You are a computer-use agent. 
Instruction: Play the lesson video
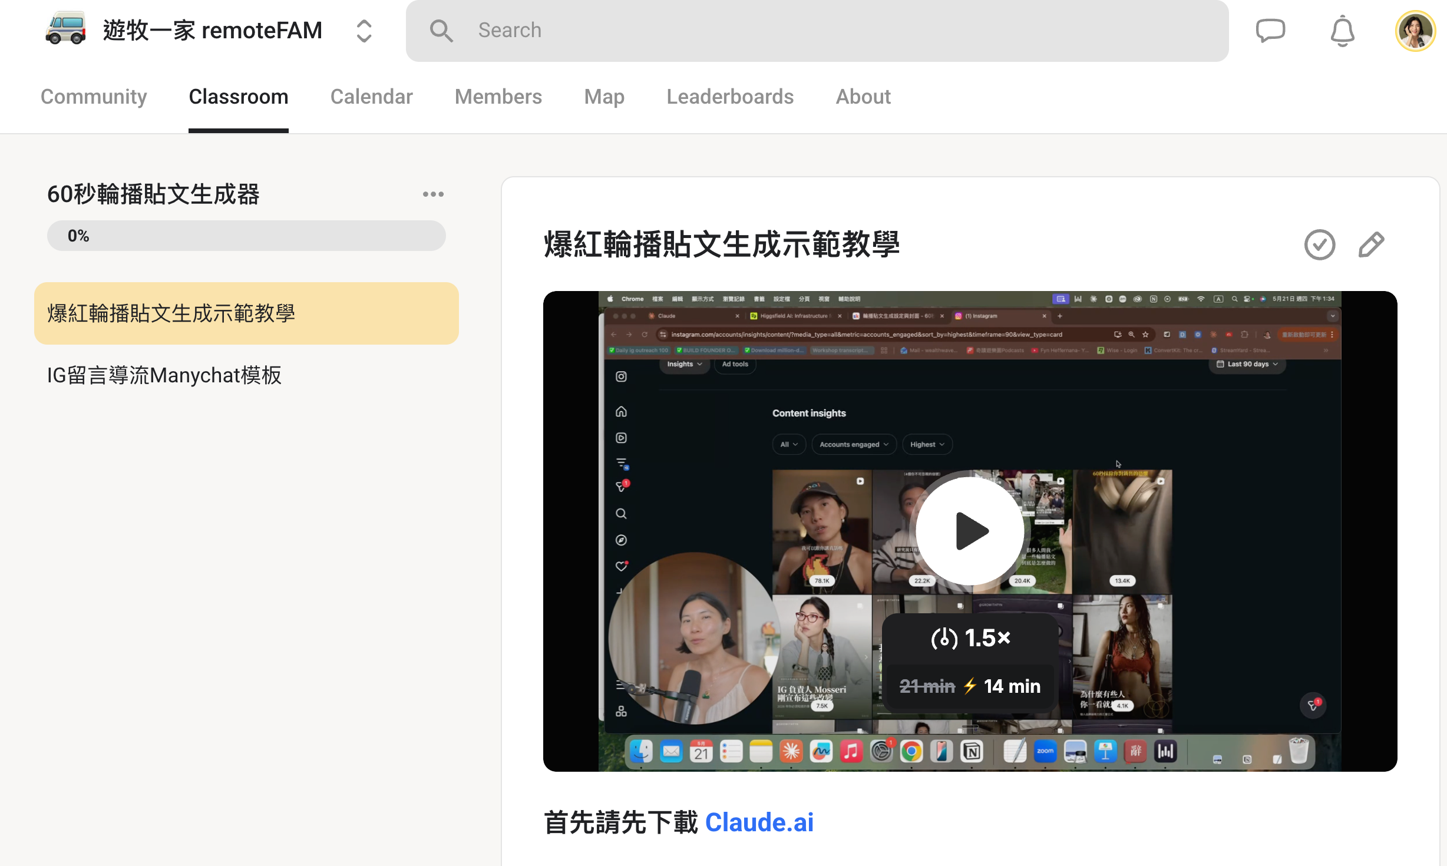click(970, 531)
